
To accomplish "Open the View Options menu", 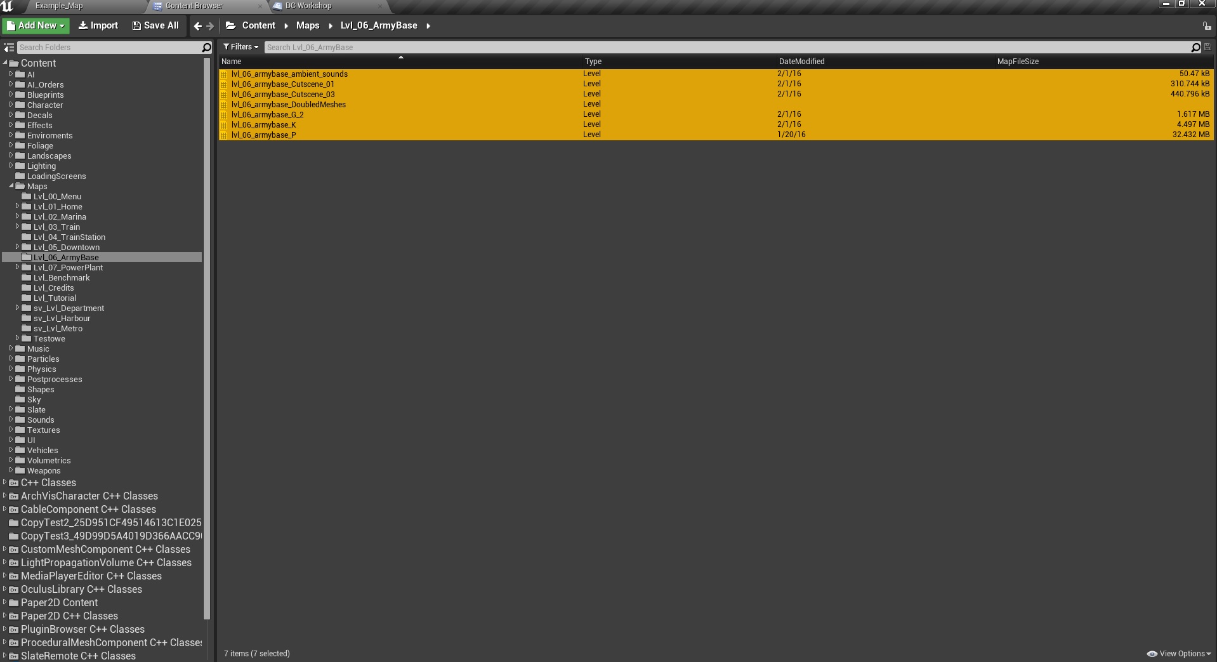I will pos(1179,654).
